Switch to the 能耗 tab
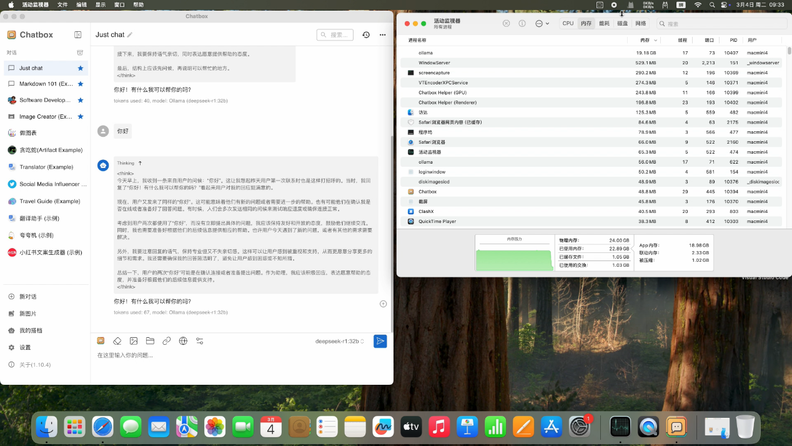This screenshot has width=792, height=446. 604,23
